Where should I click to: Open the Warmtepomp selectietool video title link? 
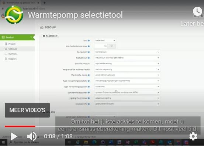75,15
